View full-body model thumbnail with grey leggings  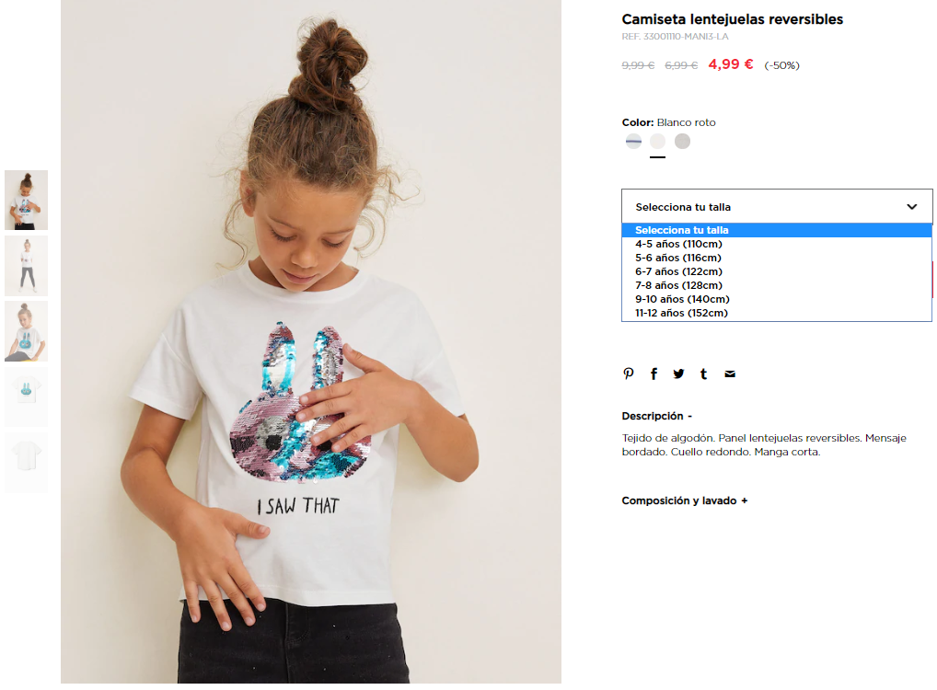(27, 266)
